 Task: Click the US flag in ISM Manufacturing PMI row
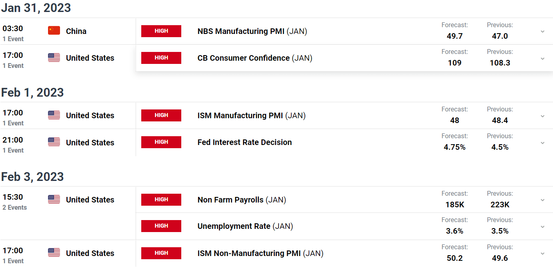[x=54, y=115]
